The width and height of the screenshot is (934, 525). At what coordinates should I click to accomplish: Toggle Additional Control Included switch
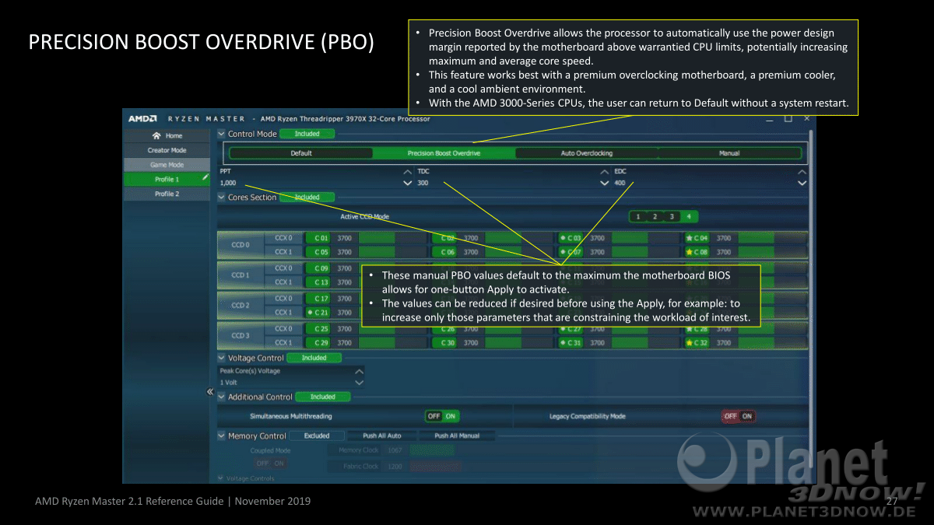323,397
